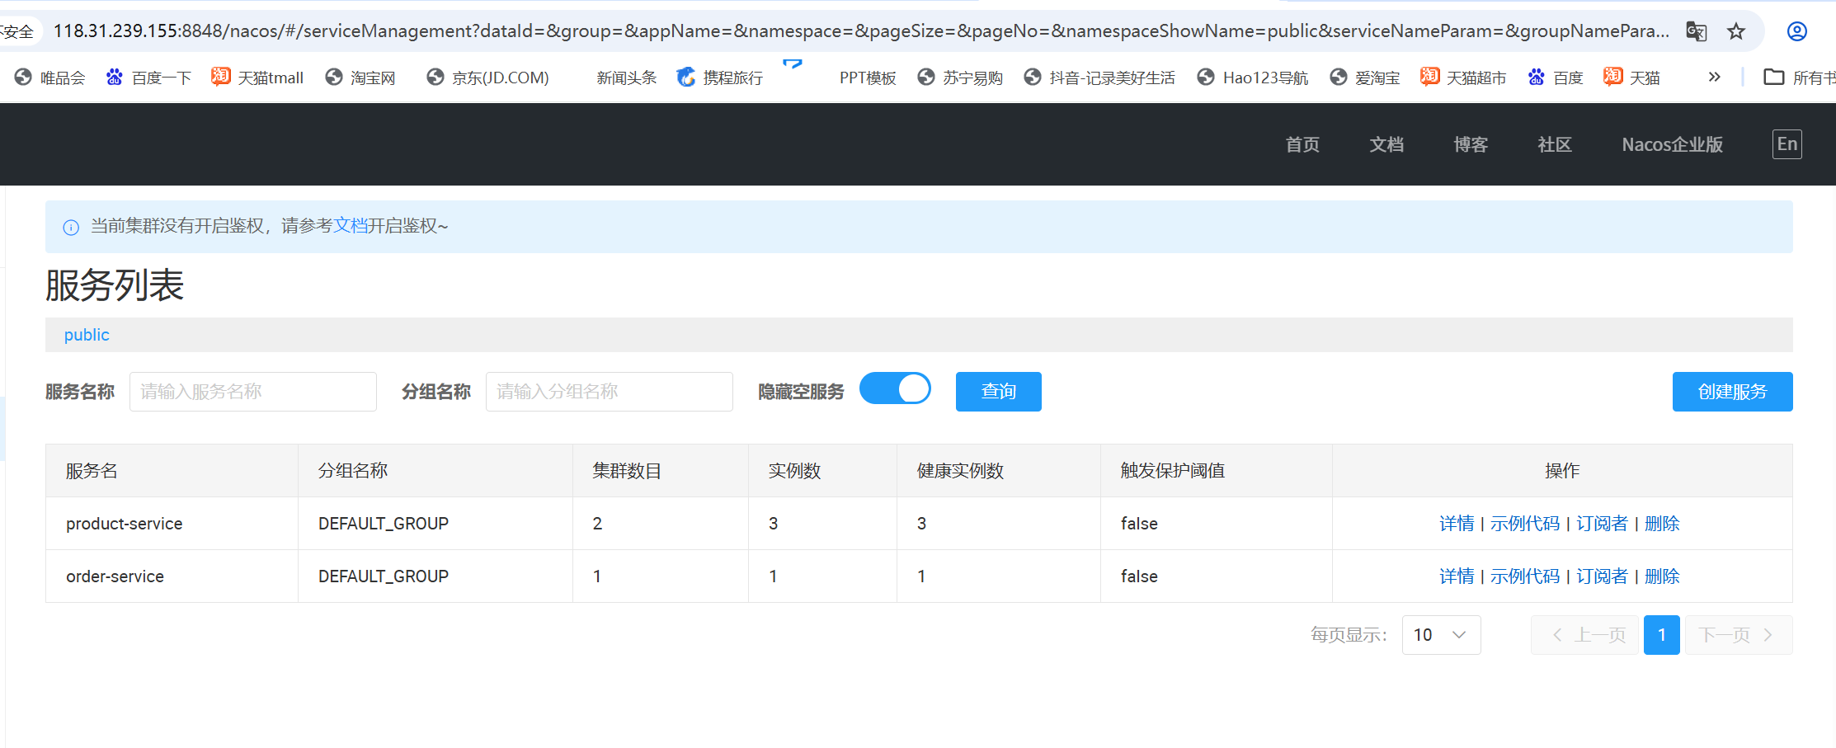Open the 天猫超市 bookmark
The height and width of the screenshot is (748, 1836).
(x=1463, y=78)
